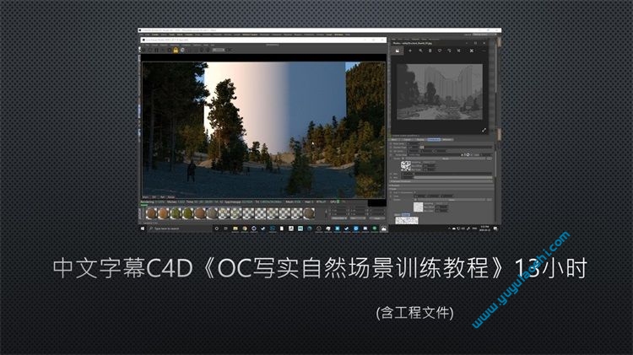633x355 pixels.
Task: Open the notification center icon
Action: click(x=495, y=229)
